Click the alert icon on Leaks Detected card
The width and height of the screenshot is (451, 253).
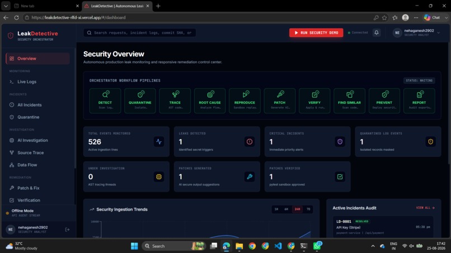250,141
